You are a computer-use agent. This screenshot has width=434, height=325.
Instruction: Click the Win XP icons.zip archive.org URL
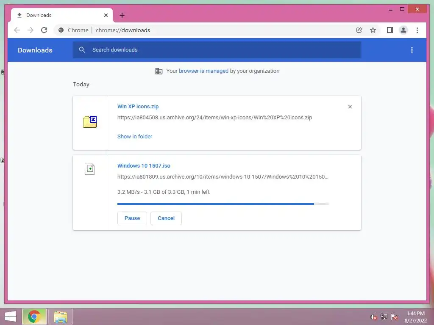214,118
